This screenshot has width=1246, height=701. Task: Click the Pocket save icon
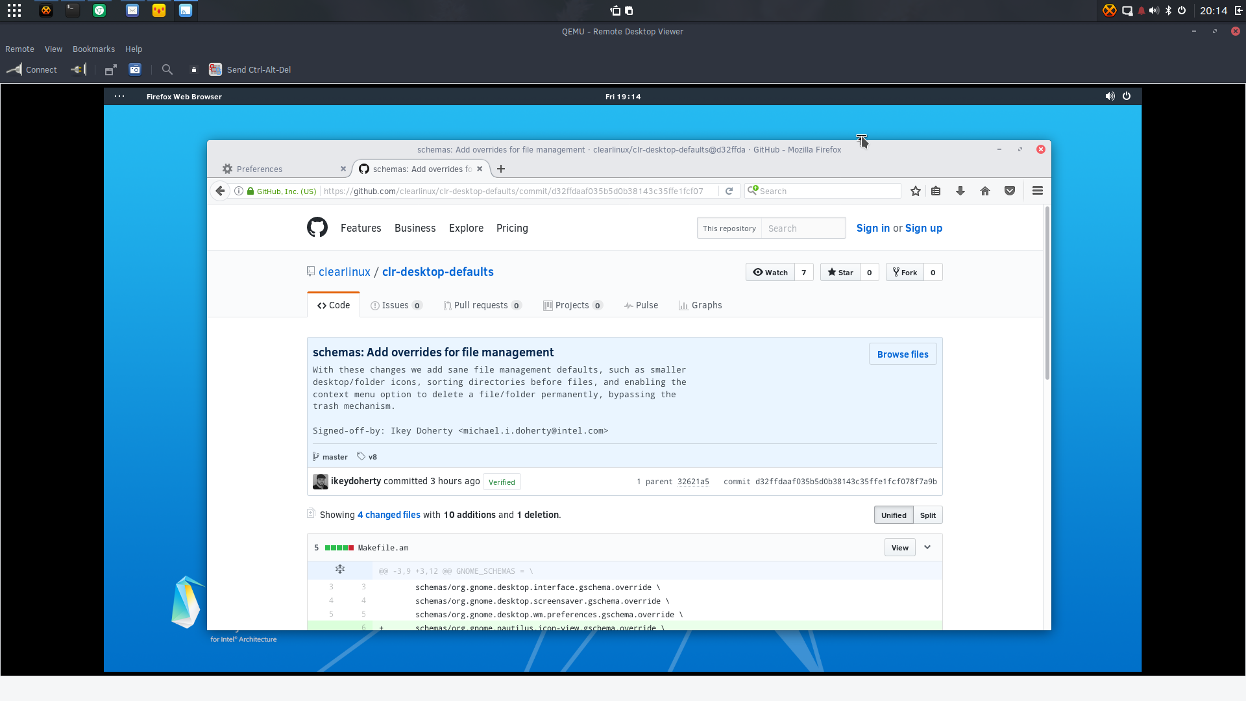1010,191
